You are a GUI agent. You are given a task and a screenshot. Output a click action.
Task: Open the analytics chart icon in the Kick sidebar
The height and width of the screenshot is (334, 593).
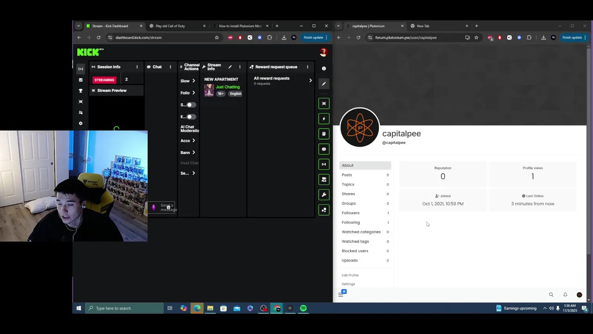pyautogui.click(x=81, y=80)
